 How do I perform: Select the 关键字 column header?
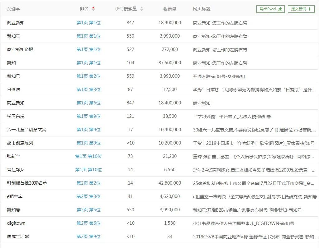pyautogui.click(x=13, y=9)
